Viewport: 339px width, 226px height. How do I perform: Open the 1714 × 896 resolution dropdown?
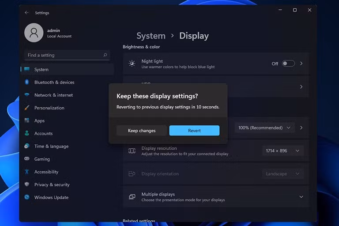[x=283, y=151]
